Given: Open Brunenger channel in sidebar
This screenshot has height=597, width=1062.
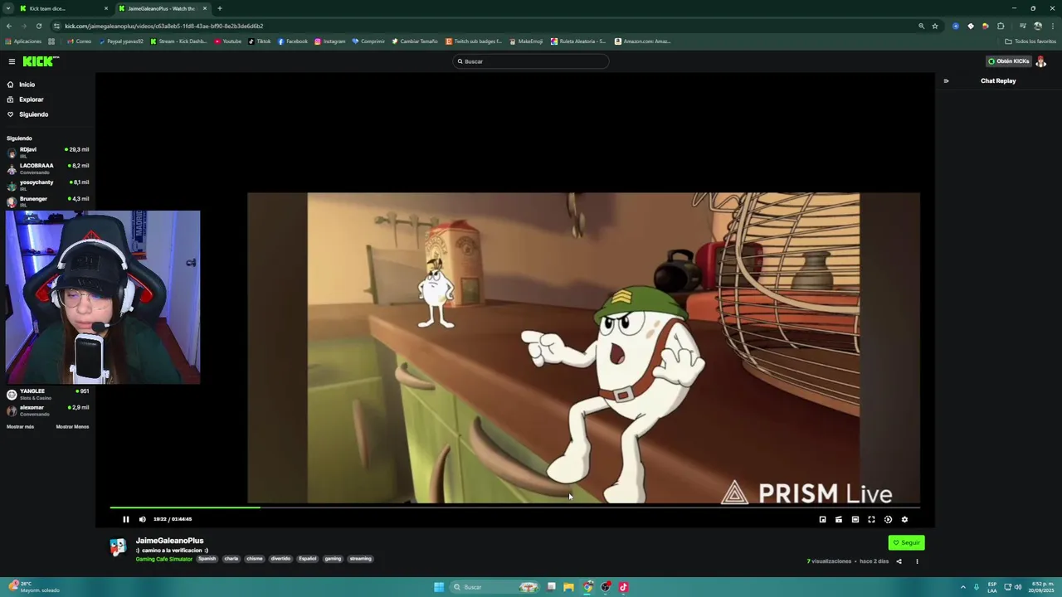Looking at the screenshot, I should (x=48, y=201).
